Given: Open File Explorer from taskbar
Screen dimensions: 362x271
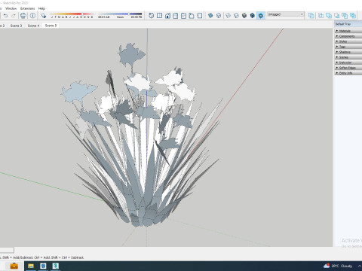Looking at the screenshot, I should 31,266.
